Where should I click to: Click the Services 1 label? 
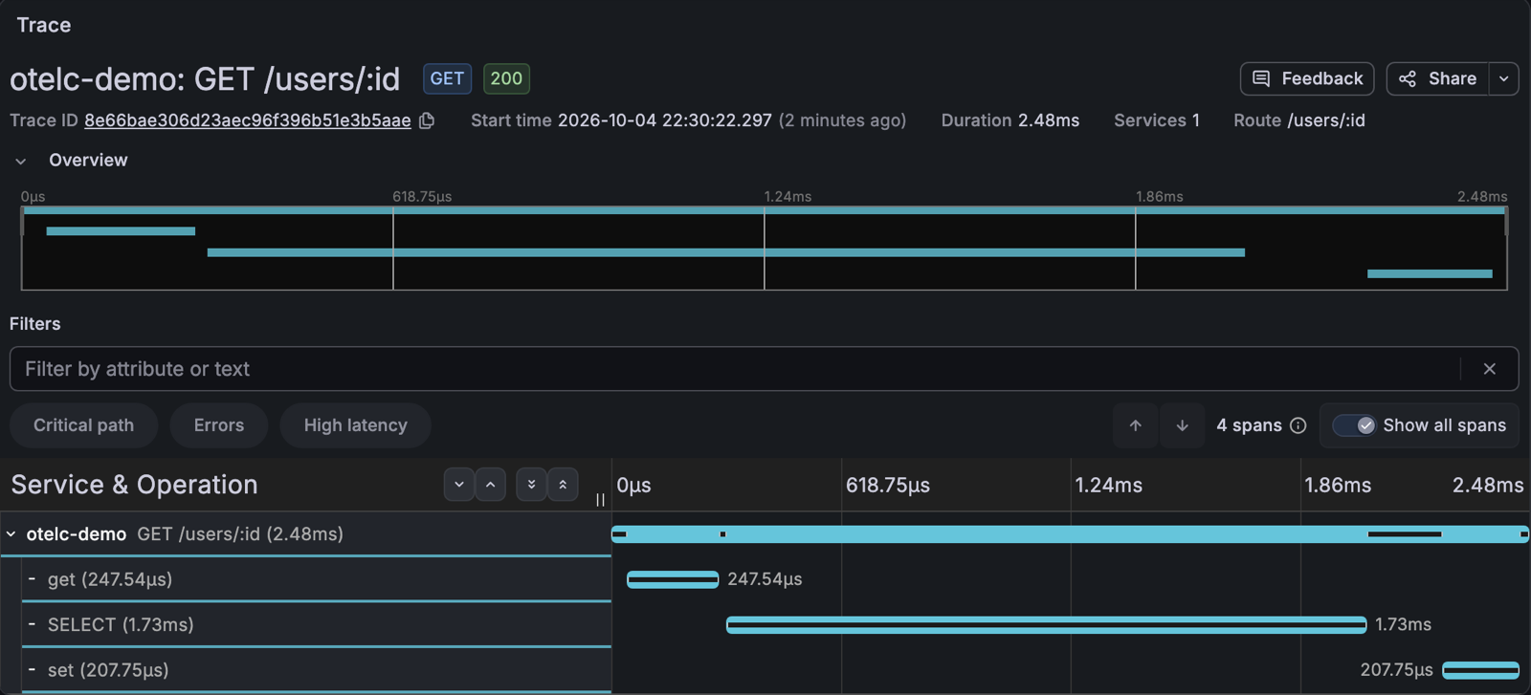[1157, 120]
